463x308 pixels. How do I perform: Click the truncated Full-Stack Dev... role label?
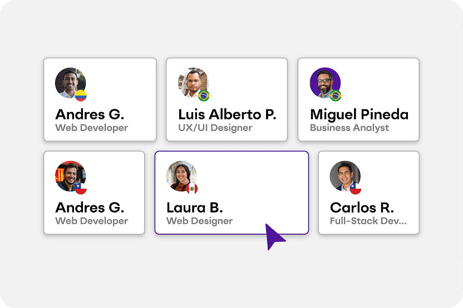368,221
